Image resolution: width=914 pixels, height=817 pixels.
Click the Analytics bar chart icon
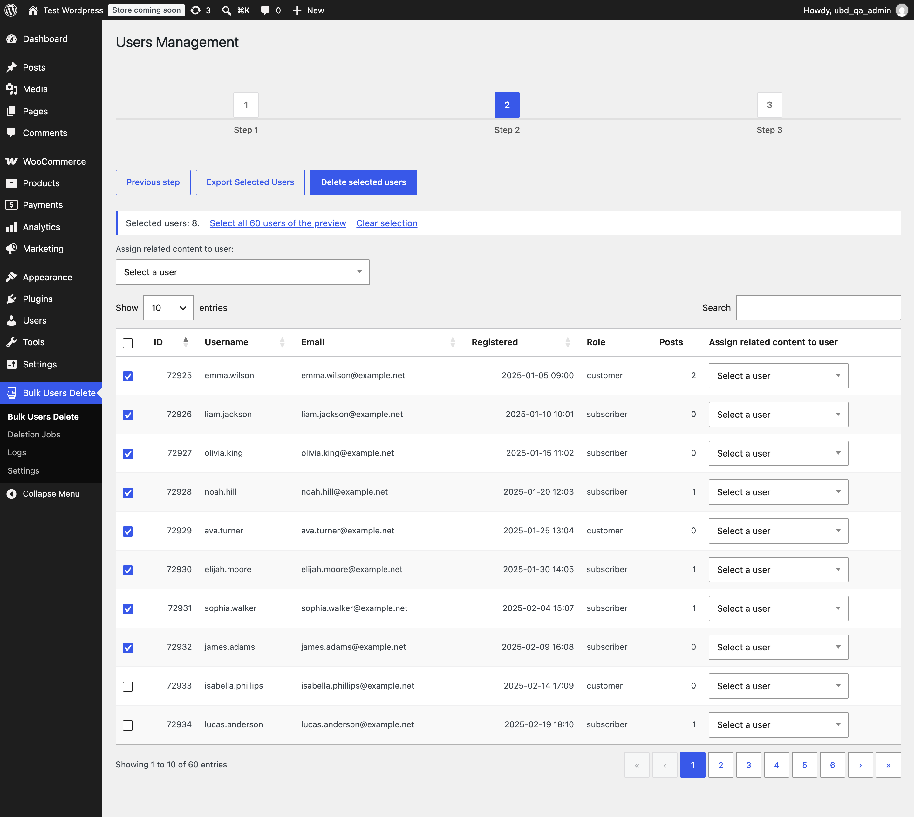[12, 227]
